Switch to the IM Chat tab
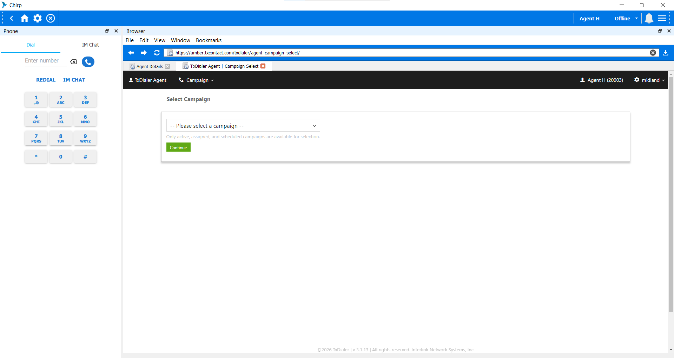Viewport: 674px width, 358px height. pos(90,45)
